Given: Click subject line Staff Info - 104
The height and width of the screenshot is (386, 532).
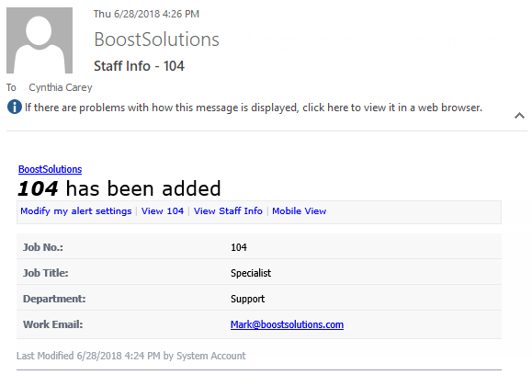Looking at the screenshot, I should tap(139, 66).
